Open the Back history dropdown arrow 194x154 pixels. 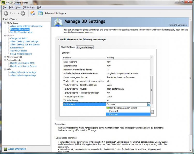tap(18, 13)
